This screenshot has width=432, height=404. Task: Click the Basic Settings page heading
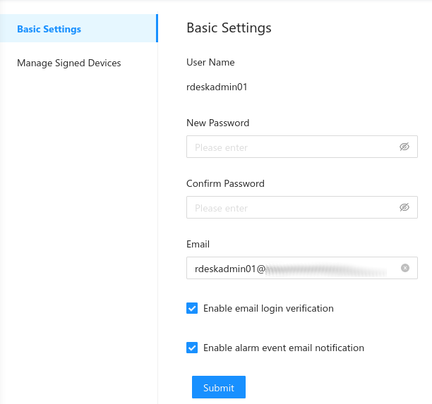tap(229, 28)
